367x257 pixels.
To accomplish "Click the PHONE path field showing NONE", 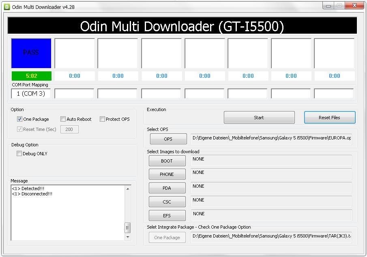I will (271, 174).
